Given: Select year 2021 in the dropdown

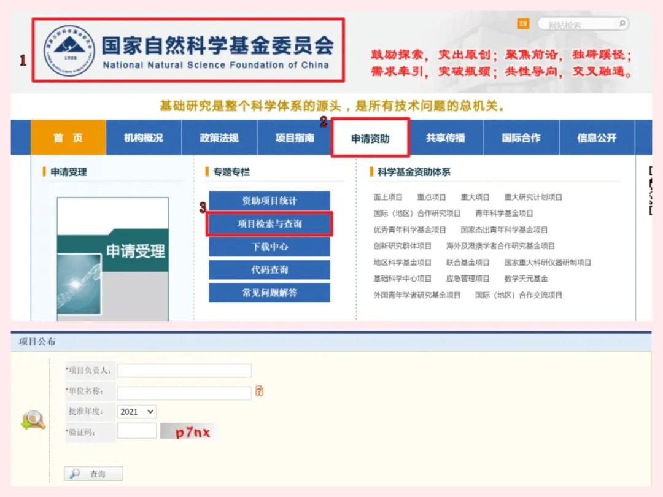Looking at the screenshot, I should click(x=132, y=411).
